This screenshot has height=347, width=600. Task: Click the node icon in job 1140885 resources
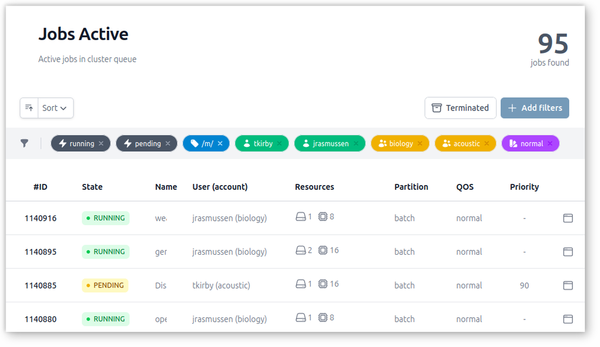point(301,284)
